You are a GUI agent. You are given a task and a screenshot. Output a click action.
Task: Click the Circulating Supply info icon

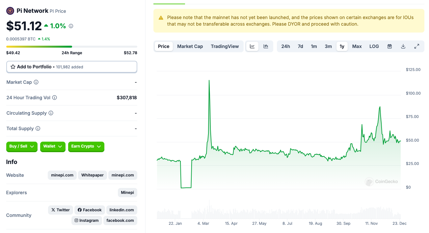(x=51, y=113)
